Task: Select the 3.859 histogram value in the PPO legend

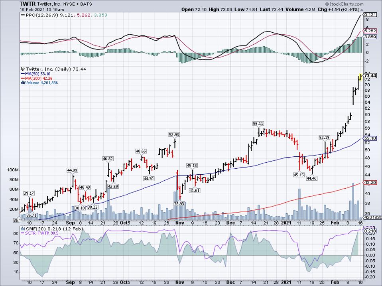Action: [x=100, y=15]
